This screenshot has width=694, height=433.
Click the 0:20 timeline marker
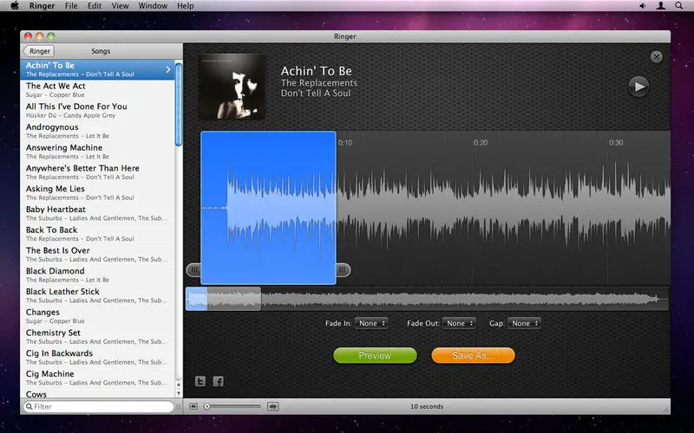tap(481, 143)
